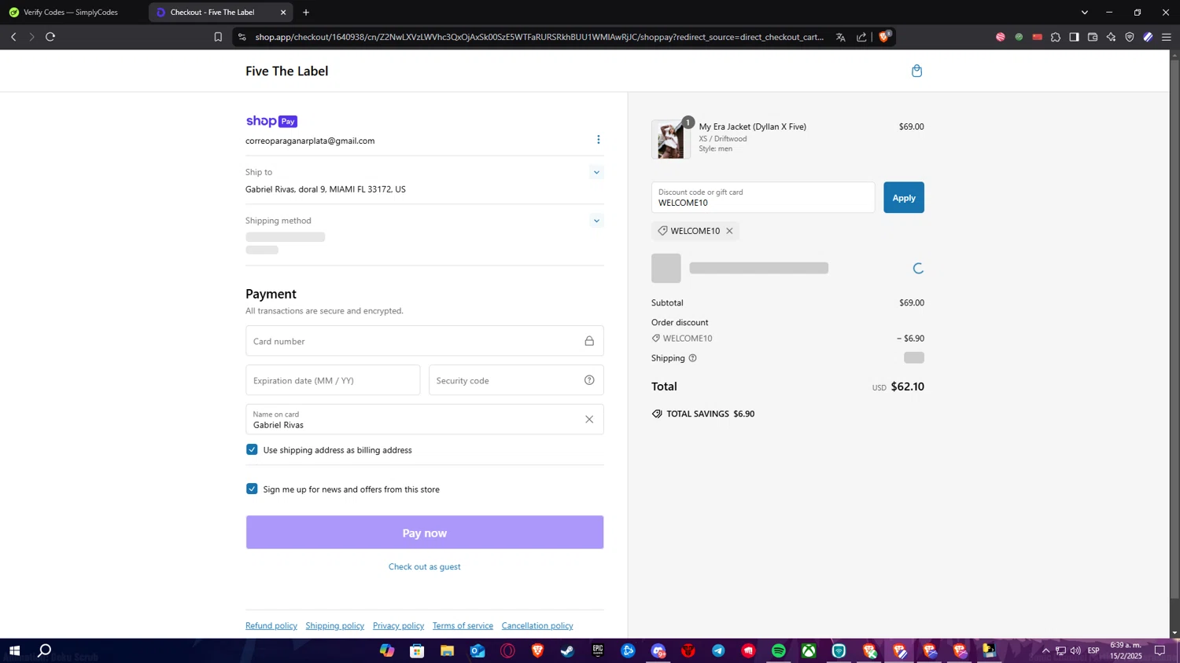
Task: Open Steam from the taskbar
Action: pos(567,650)
